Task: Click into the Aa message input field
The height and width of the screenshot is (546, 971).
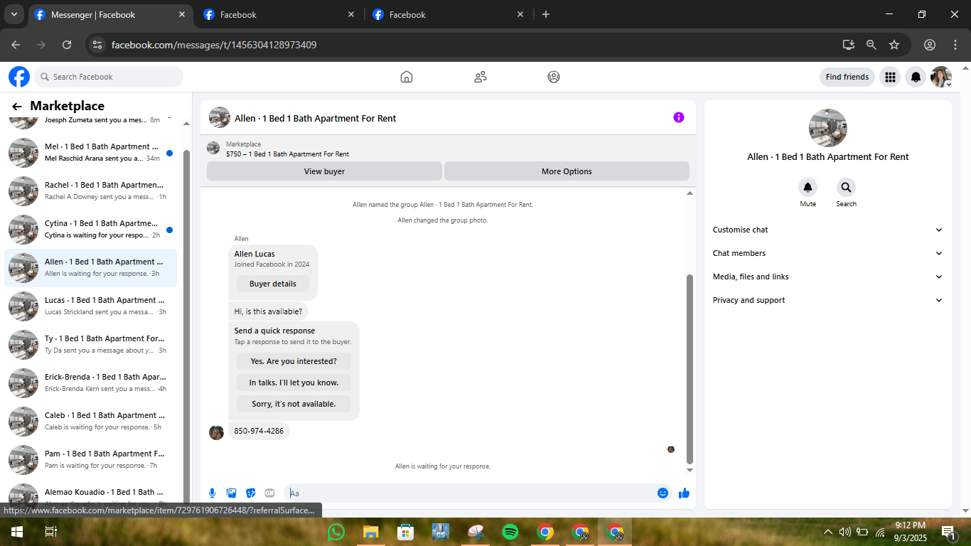Action: (471, 493)
